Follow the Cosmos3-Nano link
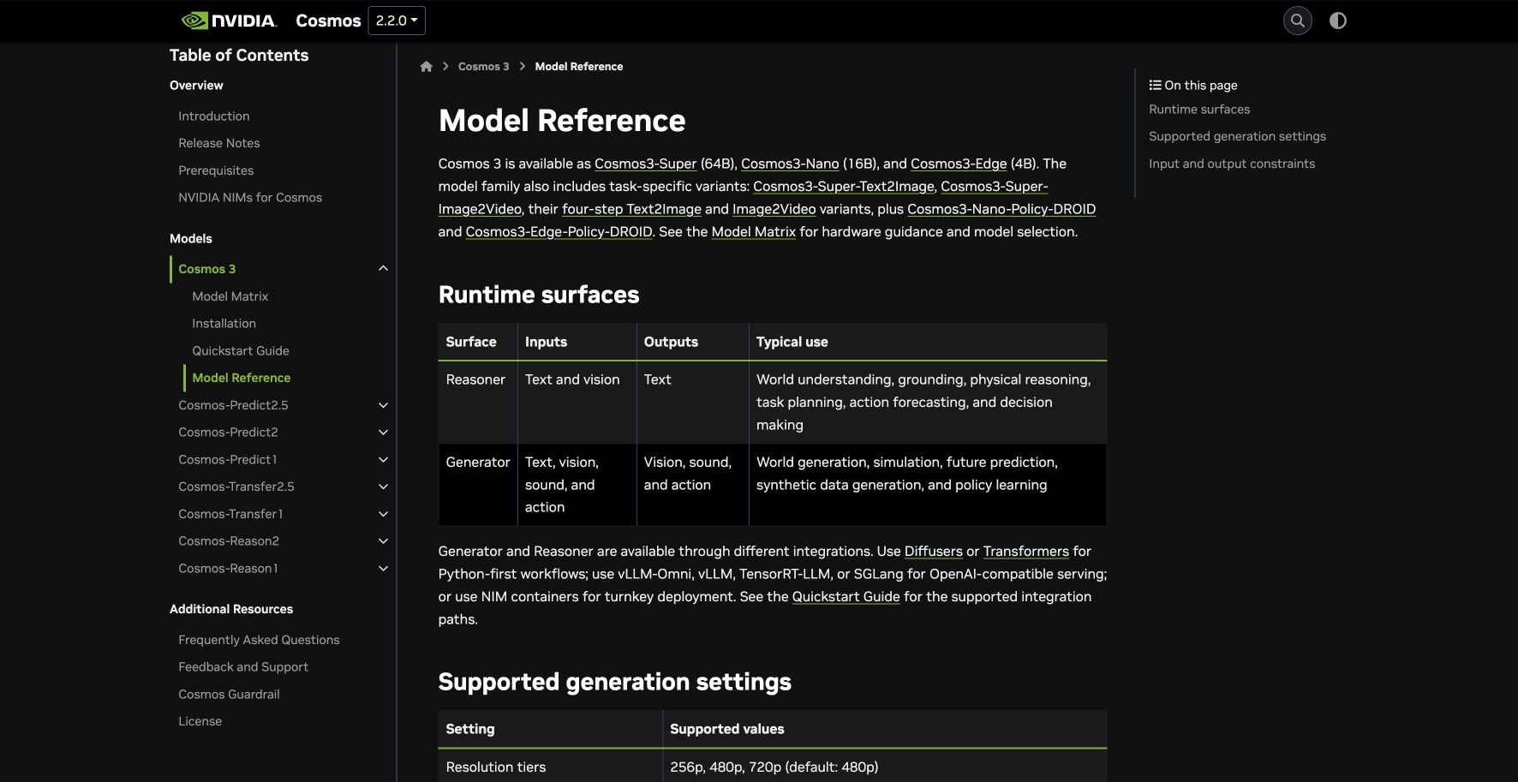This screenshot has width=1518, height=782. [x=790, y=164]
